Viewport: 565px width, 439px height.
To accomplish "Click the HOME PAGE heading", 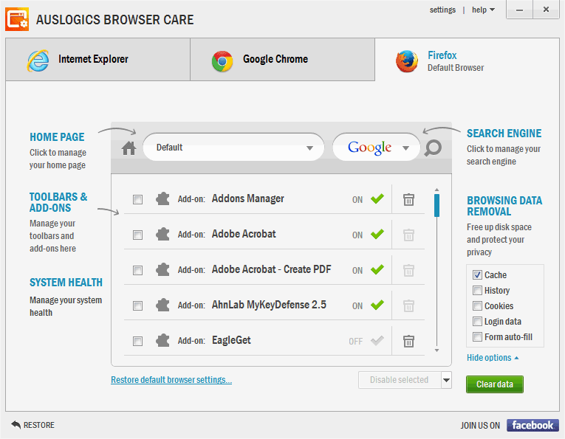I will point(57,137).
